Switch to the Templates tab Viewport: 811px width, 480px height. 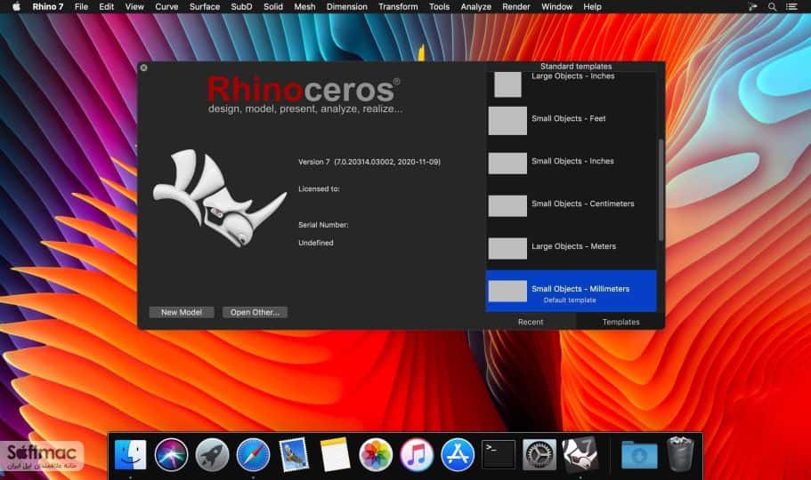[620, 322]
